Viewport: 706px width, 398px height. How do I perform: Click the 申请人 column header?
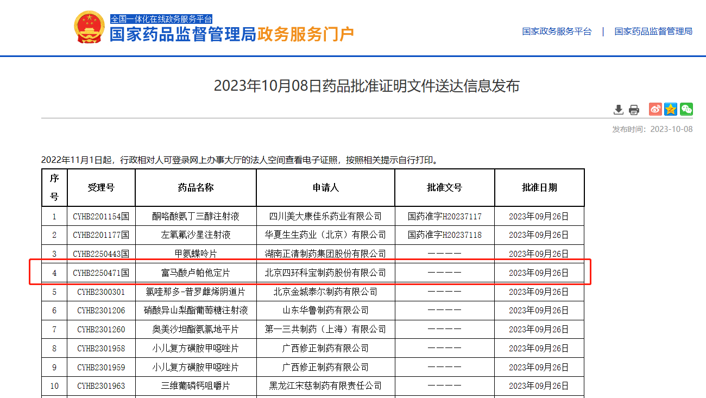tap(325, 187)
